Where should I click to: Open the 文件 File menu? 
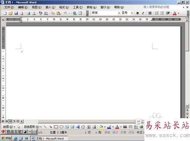point(9,7)
